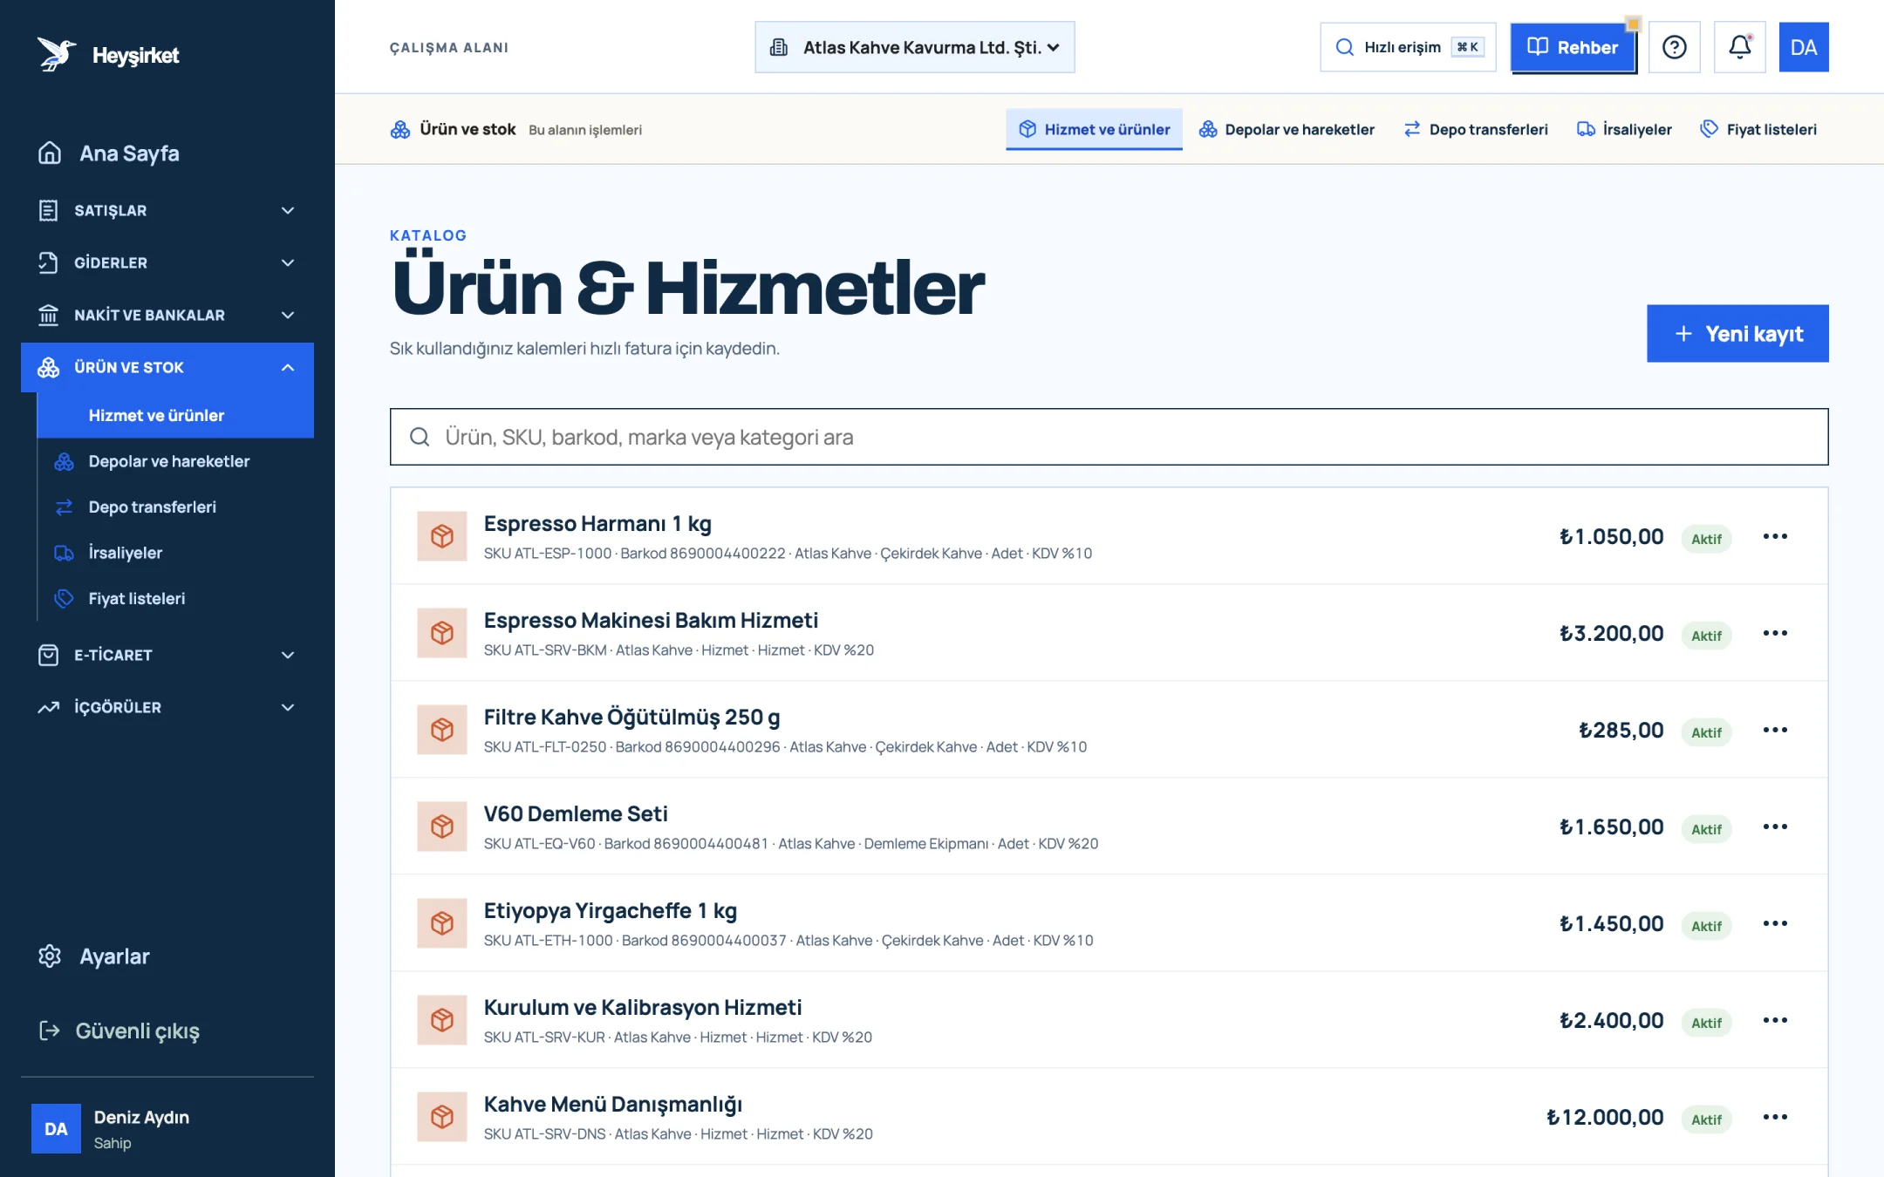
Task: Click the box icon of Espresso Harmanı 1 kg
Action: click(442, 536)
